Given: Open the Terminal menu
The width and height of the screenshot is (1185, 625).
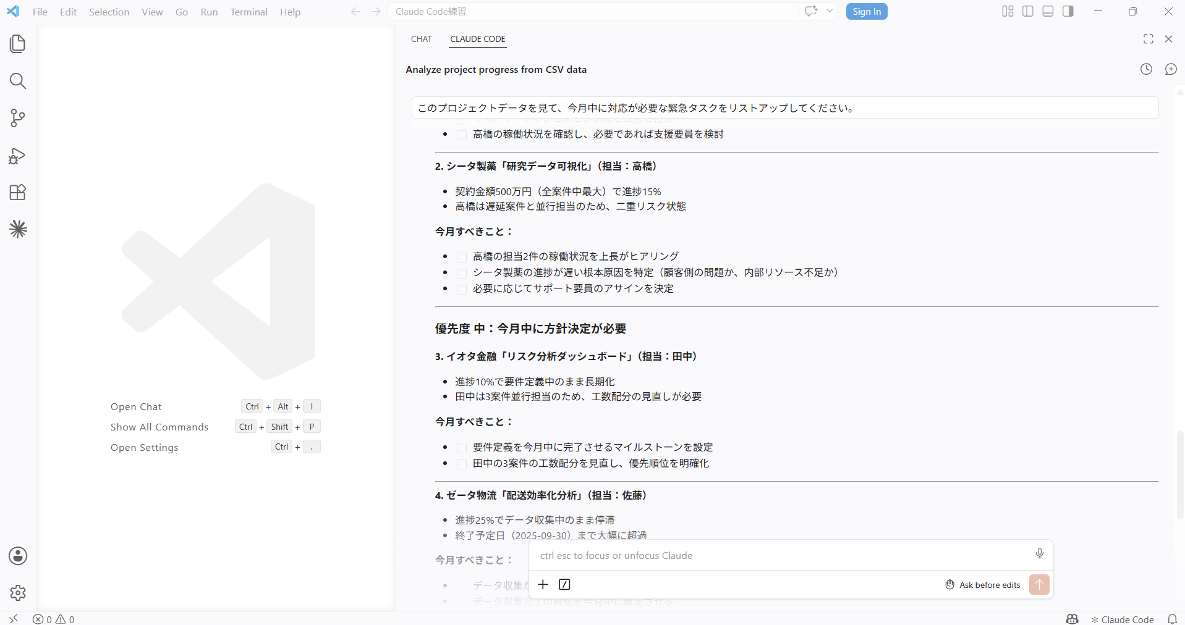Looking at the screenshot, I should coord(248,12).
